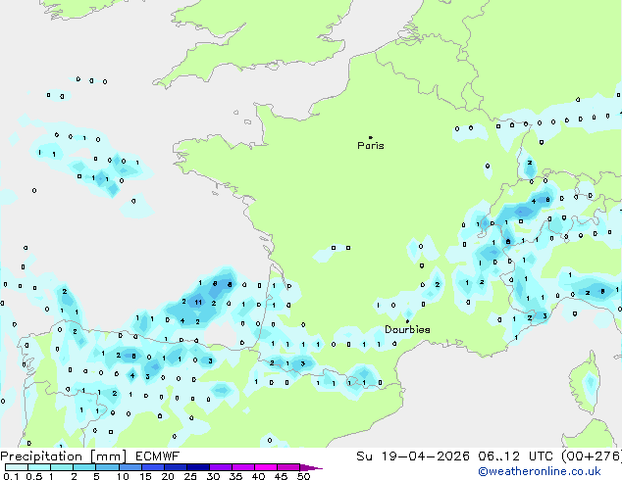Click the forecast date 'Su 19-04-2026'
This screenshot has width=622, height=480.
pyautogui.click(x=413, y=456)
